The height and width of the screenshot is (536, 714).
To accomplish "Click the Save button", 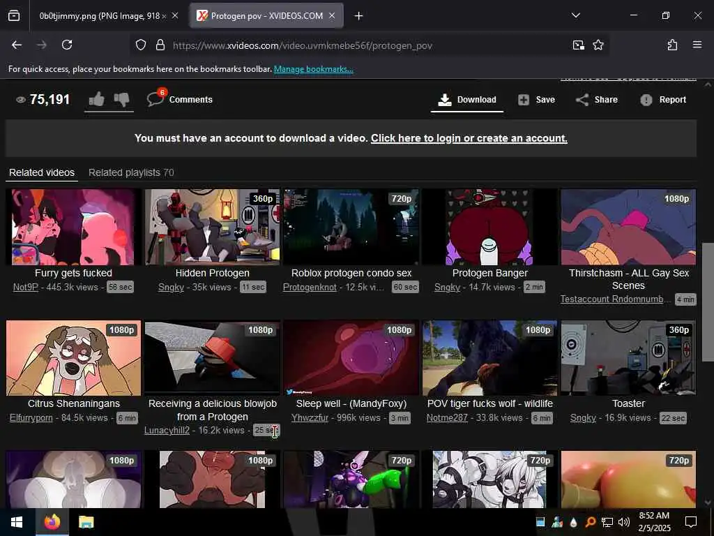I will 536,99.
